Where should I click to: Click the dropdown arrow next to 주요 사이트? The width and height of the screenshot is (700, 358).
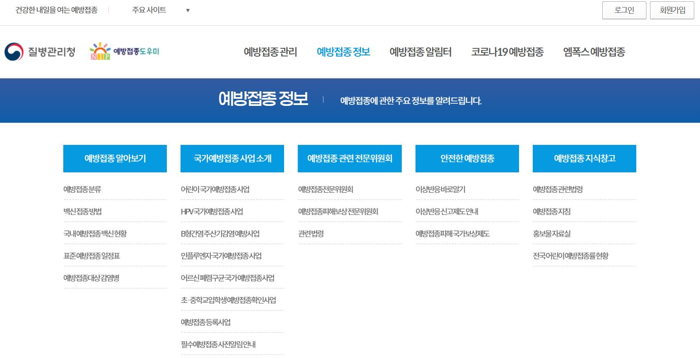click(x=188, y=10)
